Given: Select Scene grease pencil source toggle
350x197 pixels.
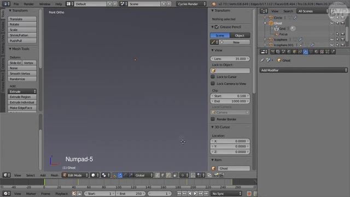Looking at the screenshot, I should pyautogui.click(x=220, y=36).
